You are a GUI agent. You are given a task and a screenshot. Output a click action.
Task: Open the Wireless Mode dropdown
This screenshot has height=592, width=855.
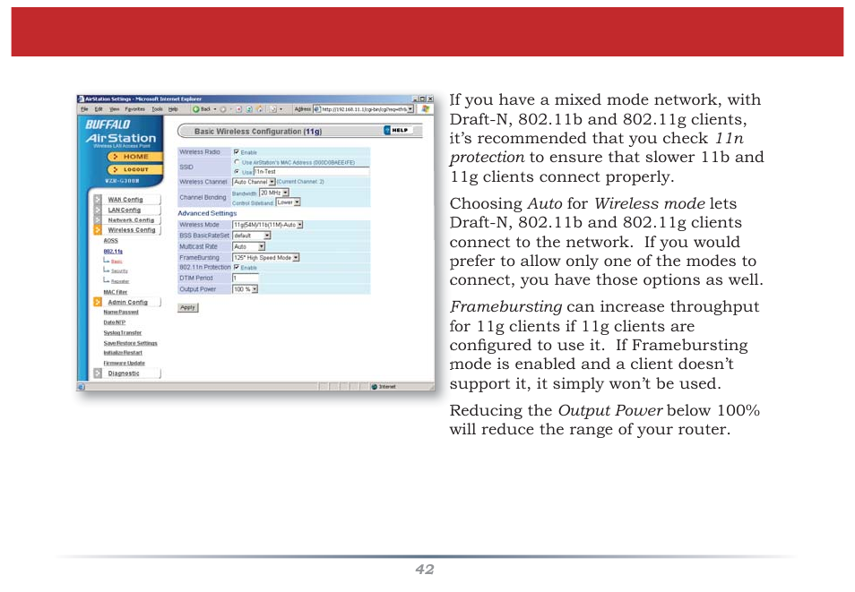[268, 225]
